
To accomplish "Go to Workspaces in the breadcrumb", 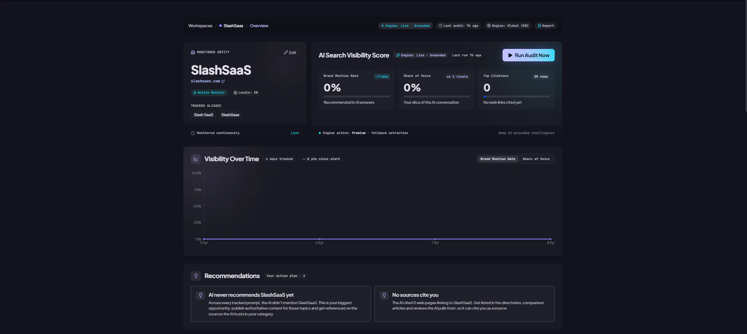I will tap(200, 26).
